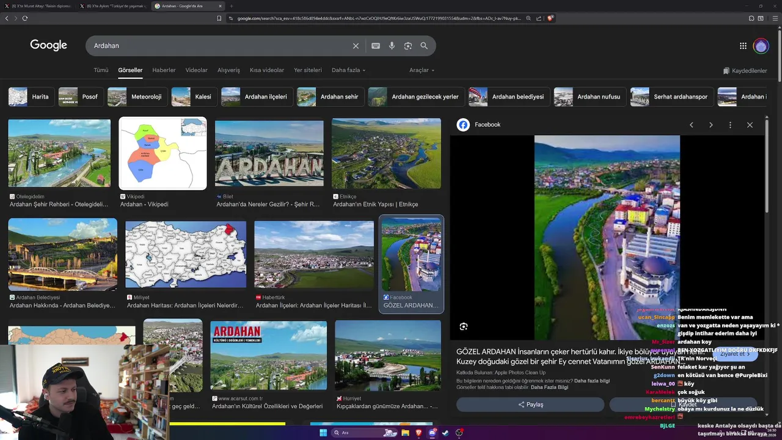Close the Facebook image preview panel

(750, 125)
